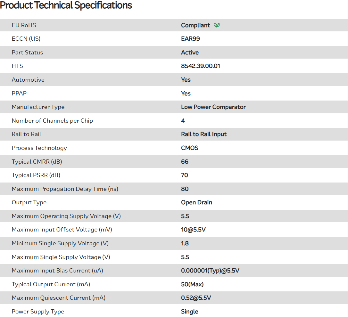This screenshot has width=348, height=317.
Task: Select the HTS code 8542.39.00.01
Action: 201,66
